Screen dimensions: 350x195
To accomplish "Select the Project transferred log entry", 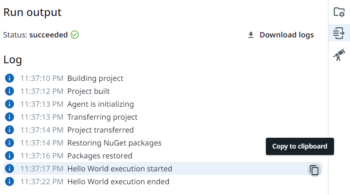I will 100,130.
